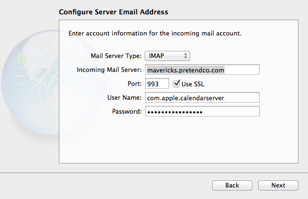Screen dimensions: 308x199
Task: Click the 'Mail Server Type:' label
Action: pyautogui.click(x=116, y=56)
